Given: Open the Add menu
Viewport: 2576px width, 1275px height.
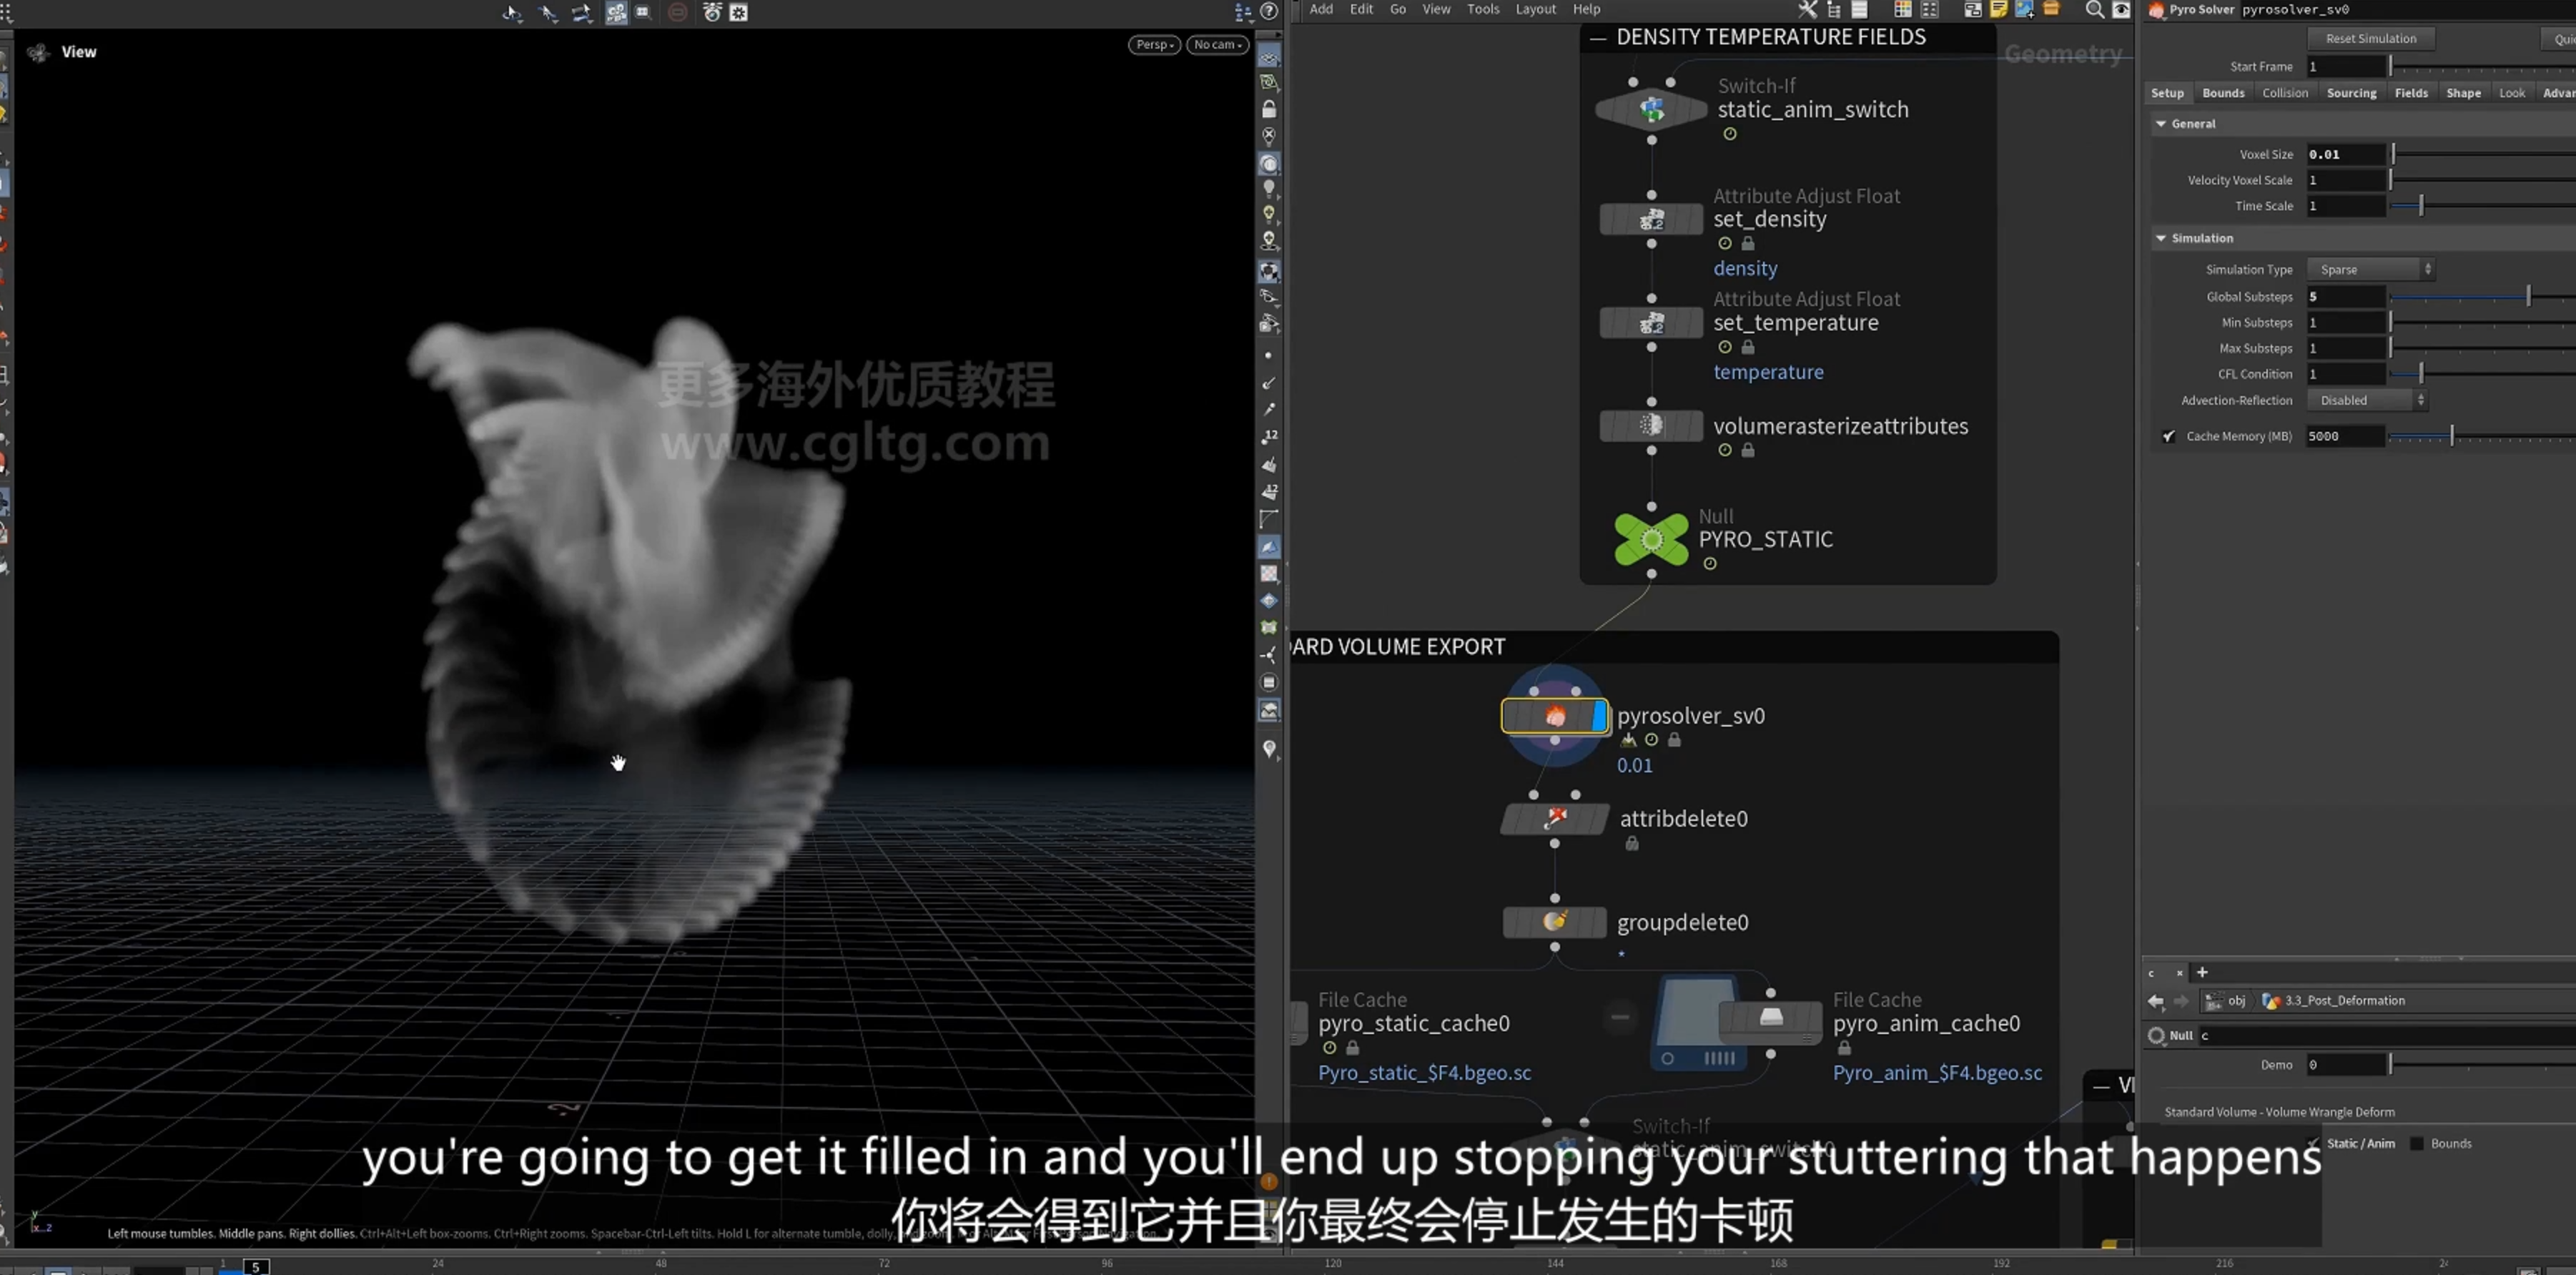Looking at the screenshot, I should 1321,9.
